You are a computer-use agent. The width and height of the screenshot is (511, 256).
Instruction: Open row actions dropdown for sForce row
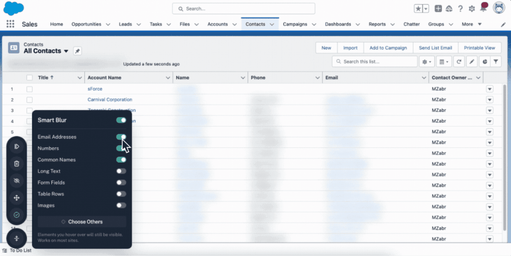490,89
